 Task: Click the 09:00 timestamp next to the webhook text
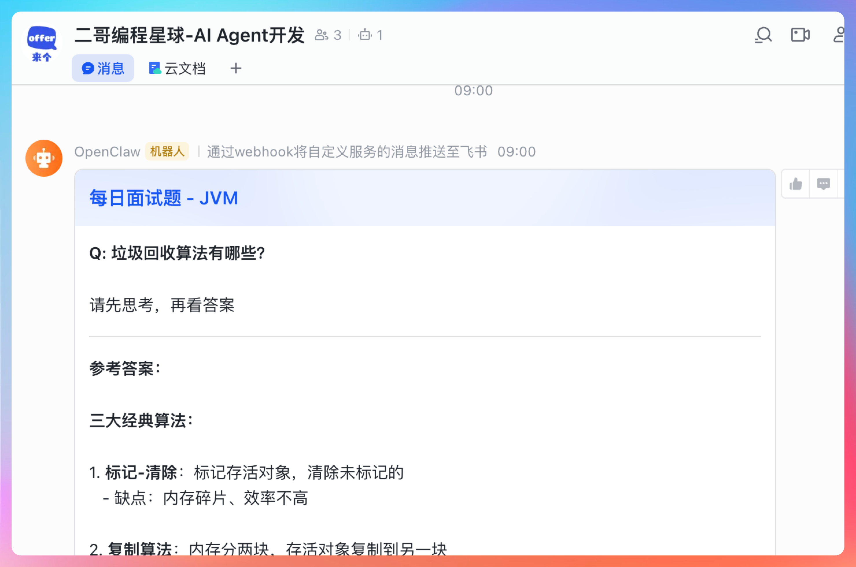coord(516,152)
